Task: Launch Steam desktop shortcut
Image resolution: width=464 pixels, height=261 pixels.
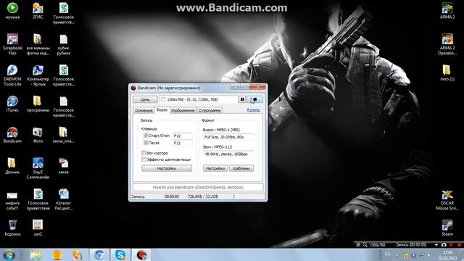Action: point(447,228)
